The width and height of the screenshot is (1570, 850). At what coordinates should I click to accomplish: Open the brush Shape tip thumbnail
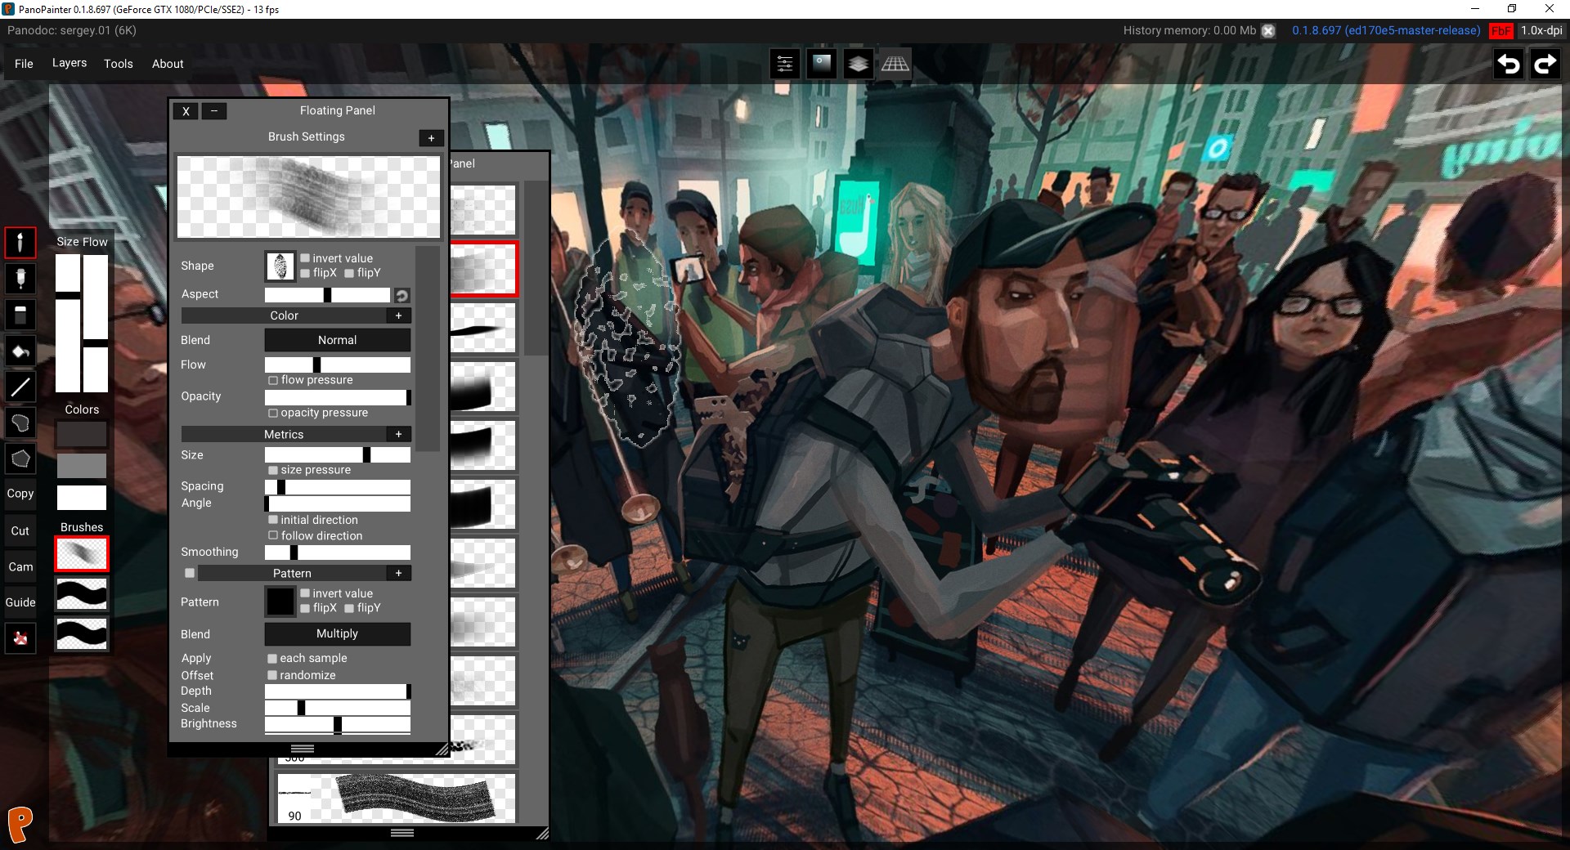280,266
